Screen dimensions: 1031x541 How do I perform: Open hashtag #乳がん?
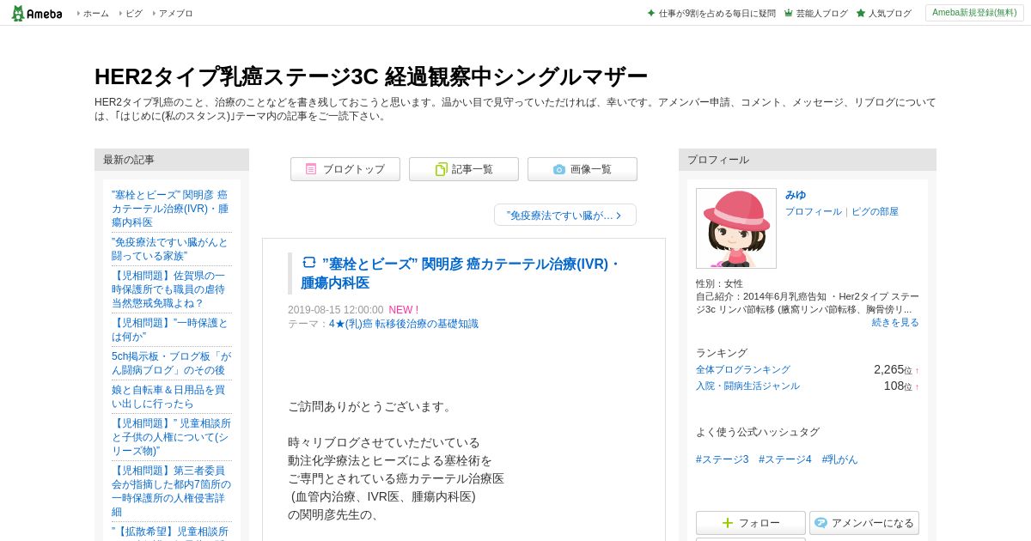click(839, 459)
